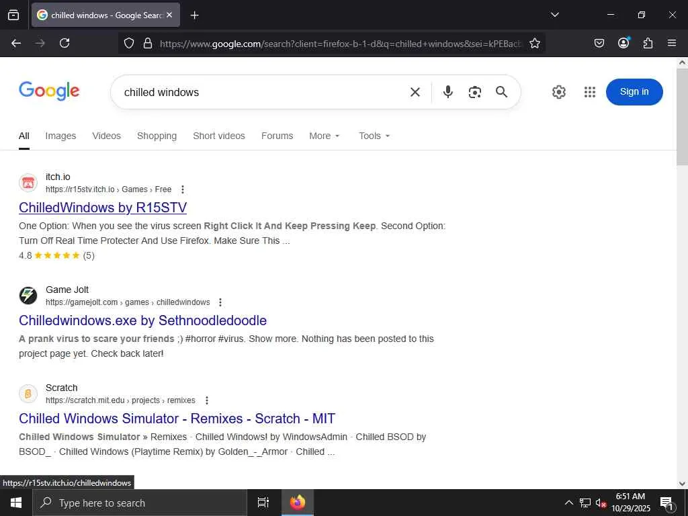Open Pocket save icon in toolbar
Screen dimensions: 688x516
coord(599,43)
